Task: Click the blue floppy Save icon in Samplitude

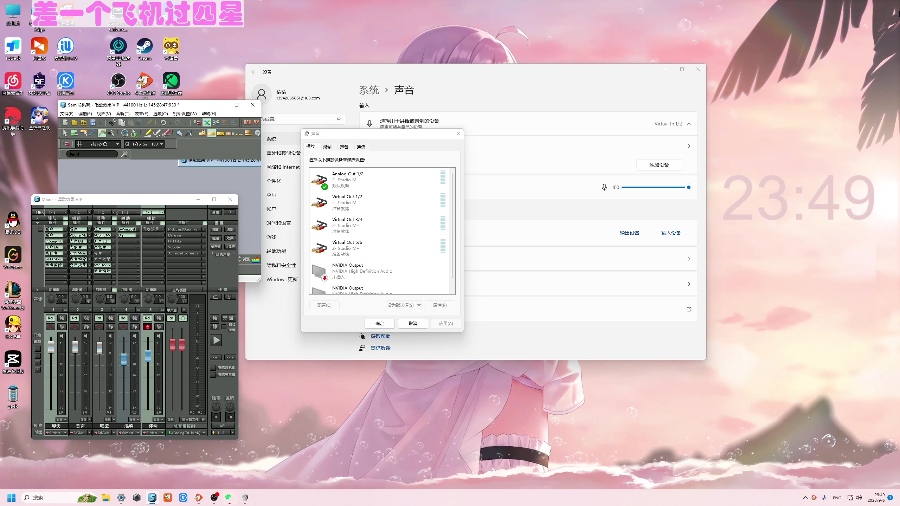Action: (x=93, y=122)
